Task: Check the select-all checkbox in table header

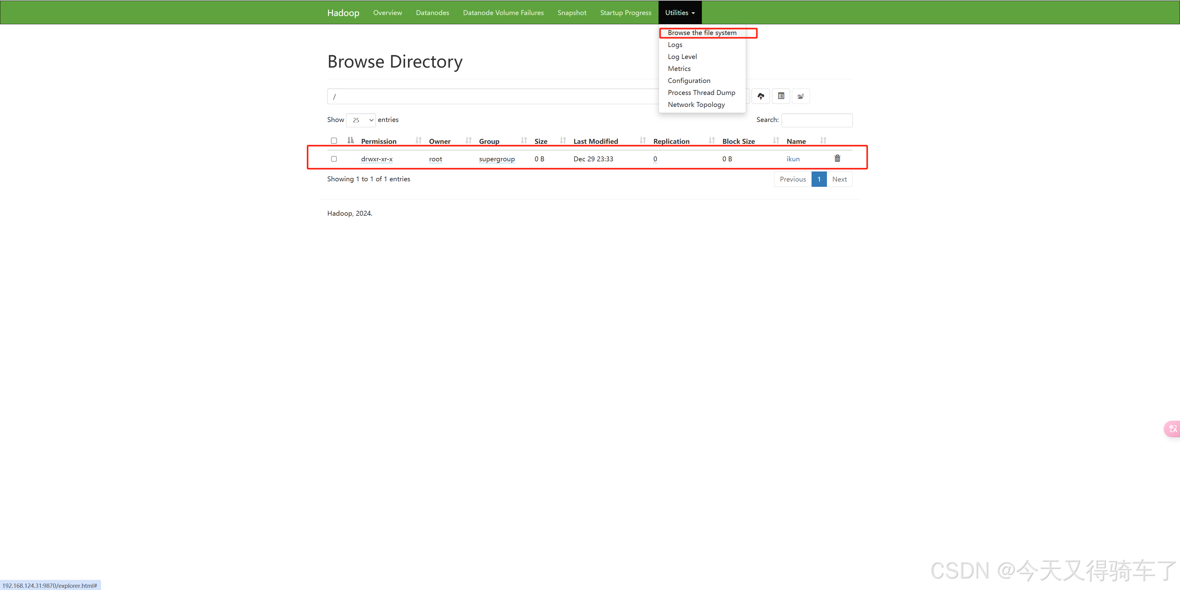Action: pyautogui.click(x=334, y=141)
